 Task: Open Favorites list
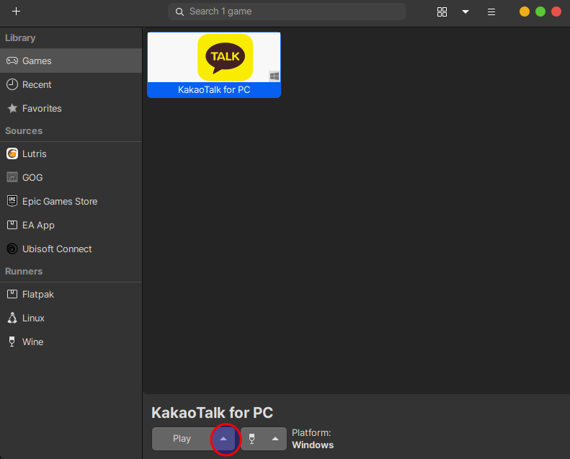click(42, 108)
